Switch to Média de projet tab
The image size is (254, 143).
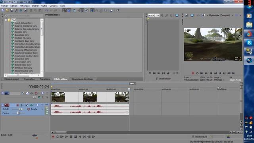[12, 79]
